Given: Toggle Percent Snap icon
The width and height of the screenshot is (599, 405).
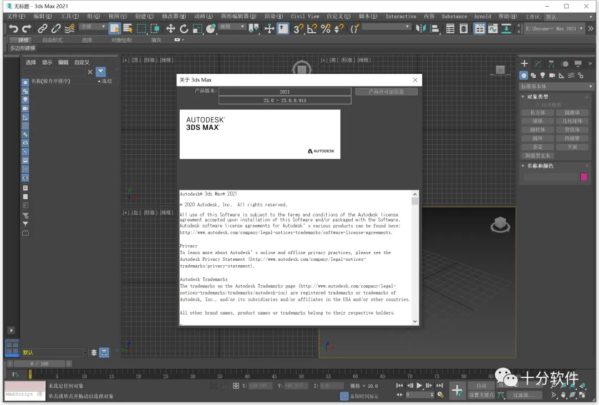Looking at the screenshot, I should tap(326, 29).
